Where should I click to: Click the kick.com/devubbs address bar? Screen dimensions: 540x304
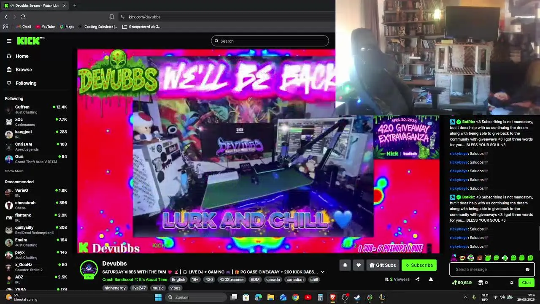(x=144, y=17)
